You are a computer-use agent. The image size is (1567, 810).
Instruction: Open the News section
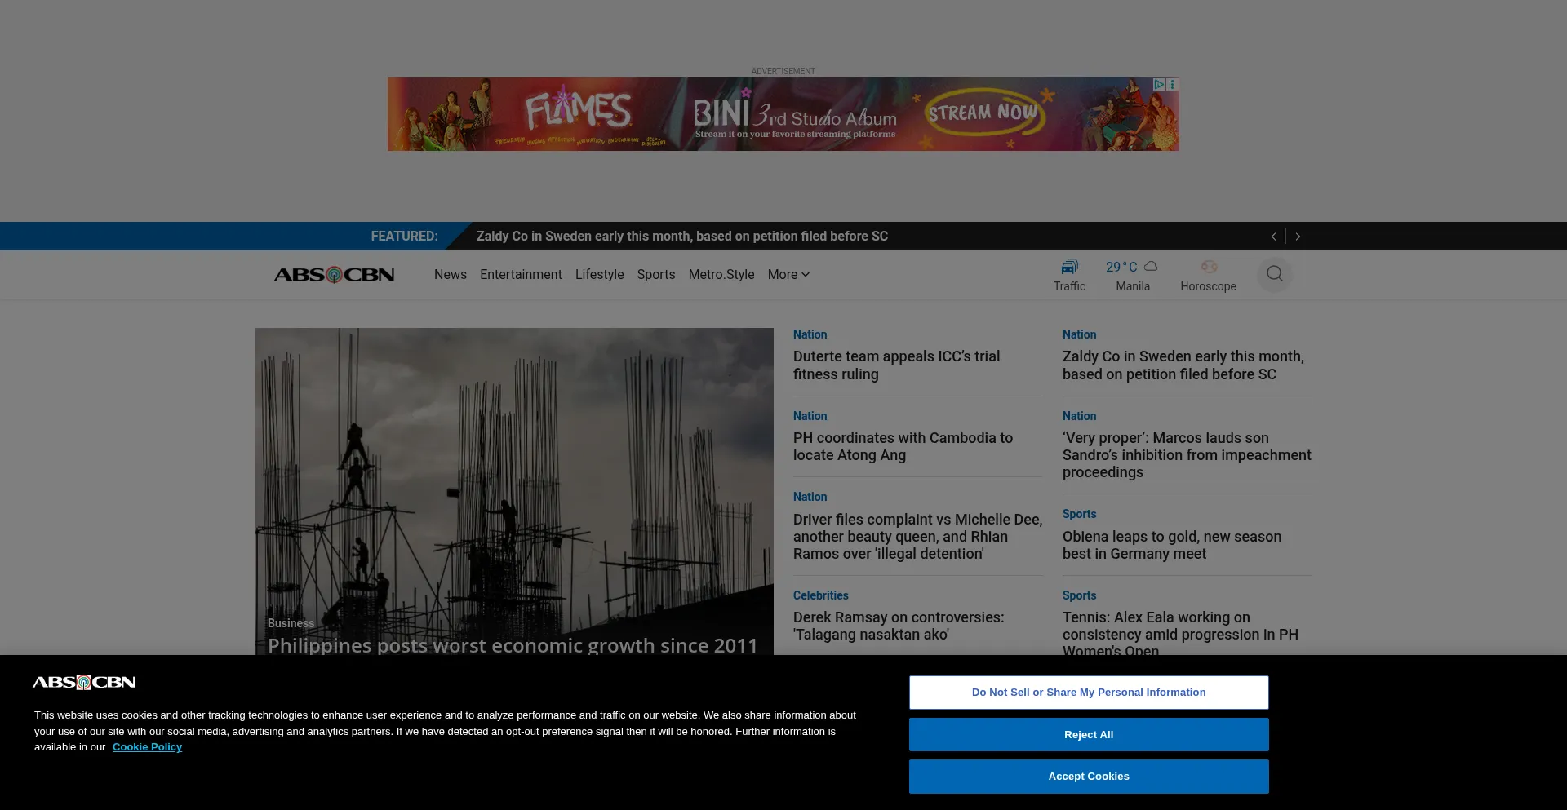(451, 275)
